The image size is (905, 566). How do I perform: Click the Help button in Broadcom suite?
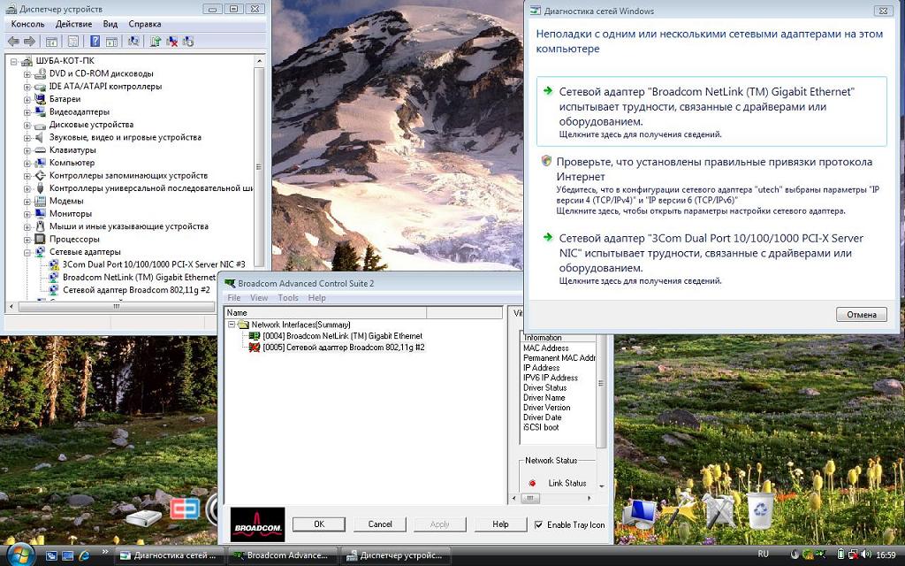[500, 524]
